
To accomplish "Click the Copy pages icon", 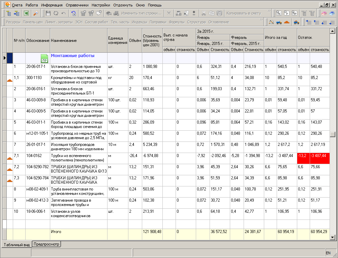I will pos(212,14).
